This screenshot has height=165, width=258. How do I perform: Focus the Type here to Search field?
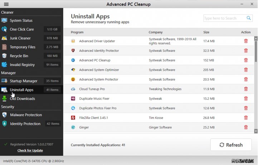225,18
